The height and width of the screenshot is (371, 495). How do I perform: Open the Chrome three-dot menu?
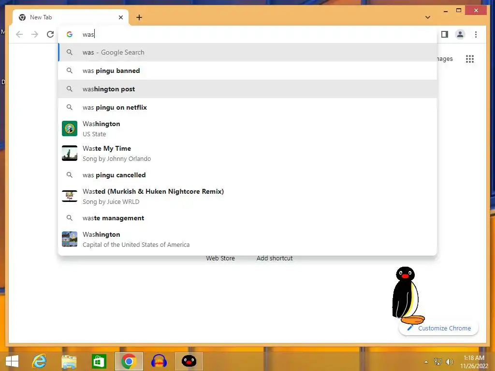[x=476, y=34]
